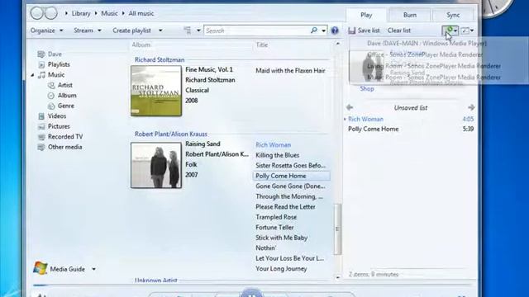The image size is (529, 297).
Task: Click Music in the breadcrumb path
Action: (x=109, y=13)
